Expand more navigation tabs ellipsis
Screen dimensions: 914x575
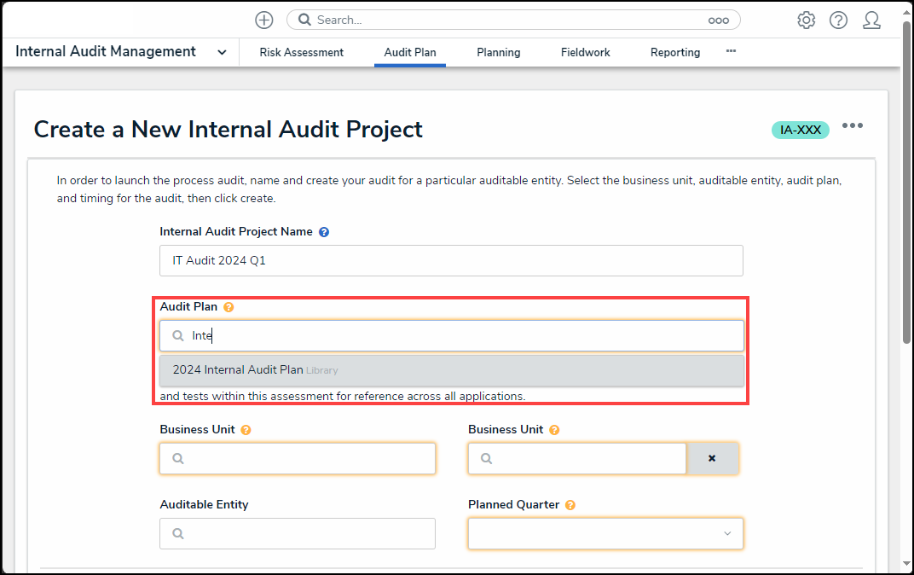point(731,51)
